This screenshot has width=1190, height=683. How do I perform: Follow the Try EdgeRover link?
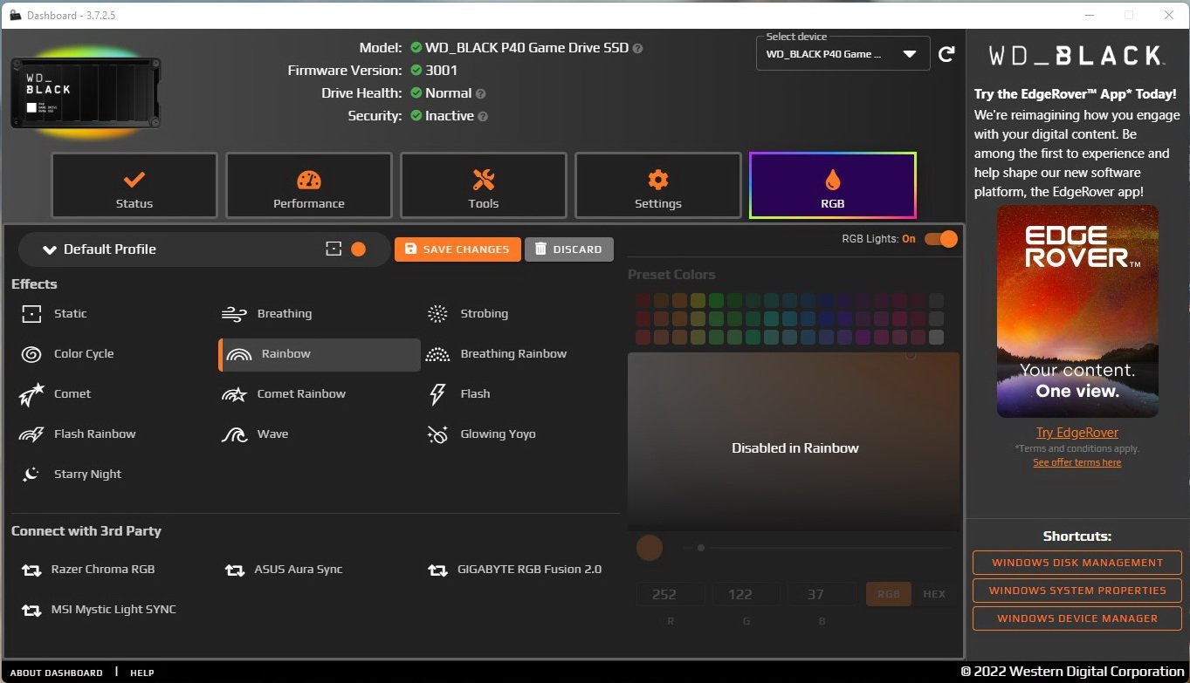[x=1077, y=433]
